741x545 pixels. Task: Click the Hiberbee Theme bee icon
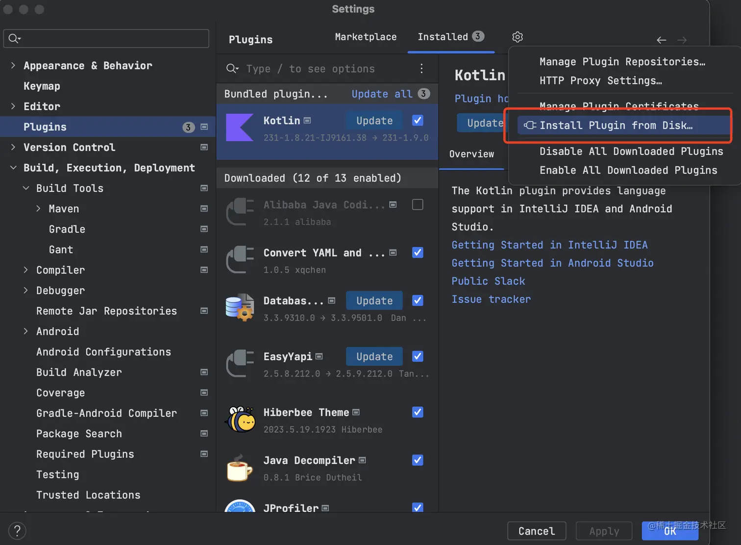240,420
